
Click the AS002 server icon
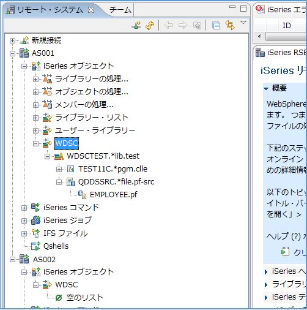coord(24,259)
